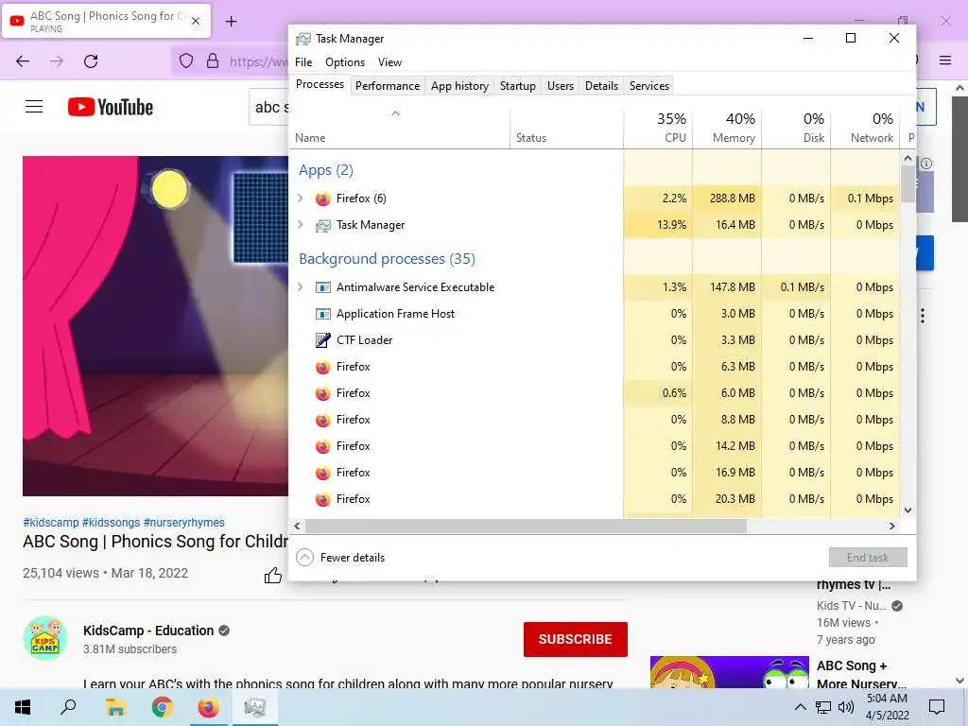
Task: Sort processes by the Network column
Action: tap(865, 128)
